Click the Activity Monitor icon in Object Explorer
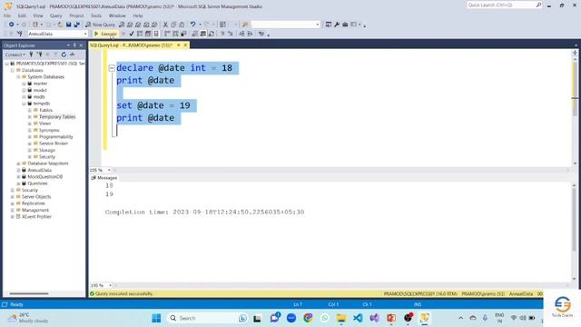 click(72, 54)
